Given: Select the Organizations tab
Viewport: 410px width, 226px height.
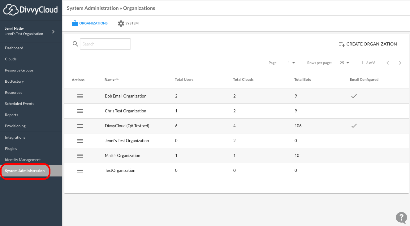Looking at the screenshot, I should 90,24.
